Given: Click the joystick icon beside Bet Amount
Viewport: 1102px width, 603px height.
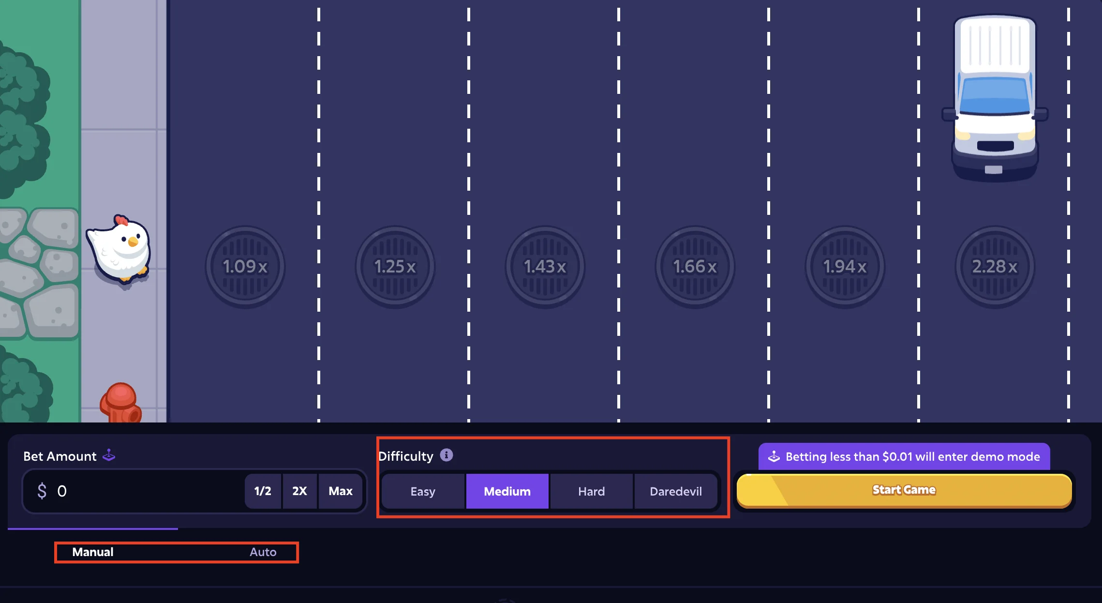Looking at the screenshot, I should [x=109, y=455].
